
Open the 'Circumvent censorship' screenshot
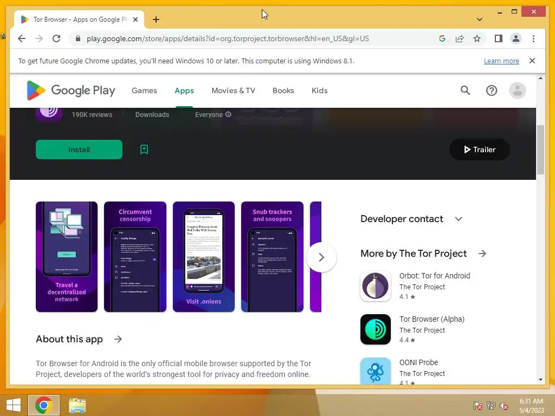tap(135, 257)
